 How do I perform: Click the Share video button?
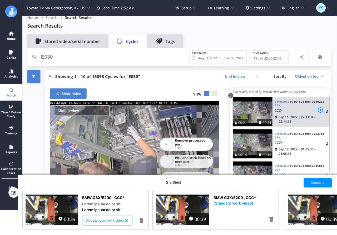(x=68, y=94)
